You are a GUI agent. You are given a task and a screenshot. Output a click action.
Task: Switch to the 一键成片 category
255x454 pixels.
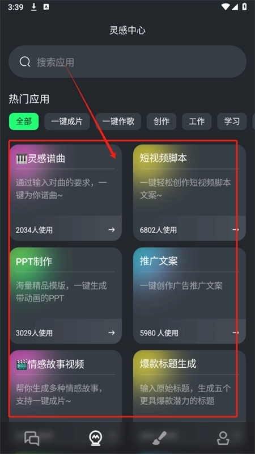67,121
